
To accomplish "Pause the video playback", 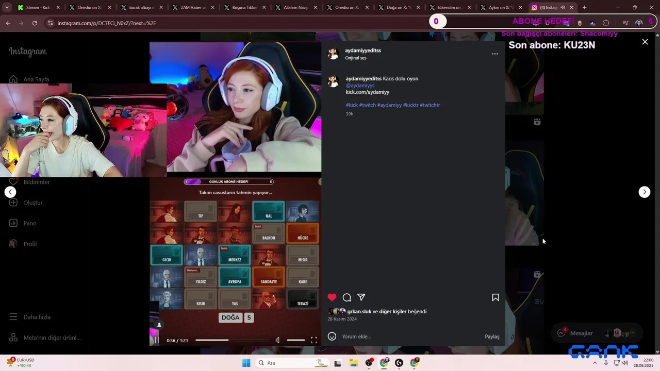I will coord(157,340).
